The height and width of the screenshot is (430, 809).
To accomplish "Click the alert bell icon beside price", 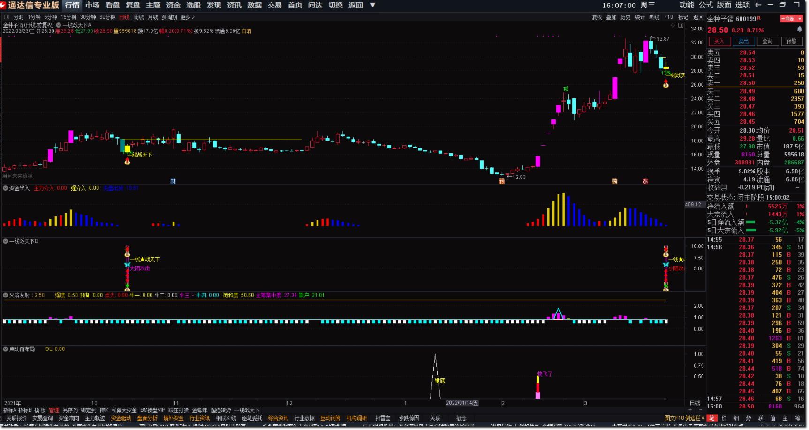I will [800, 29].
